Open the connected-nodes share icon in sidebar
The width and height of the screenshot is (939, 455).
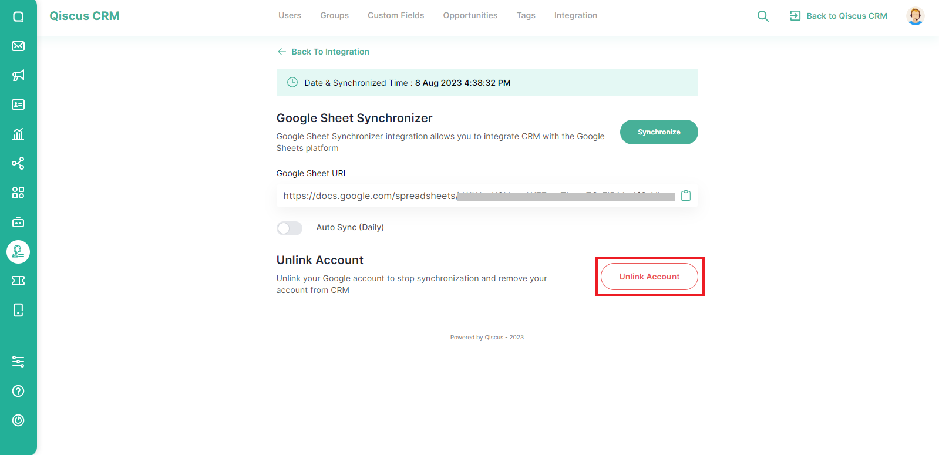tap(18, 163)
